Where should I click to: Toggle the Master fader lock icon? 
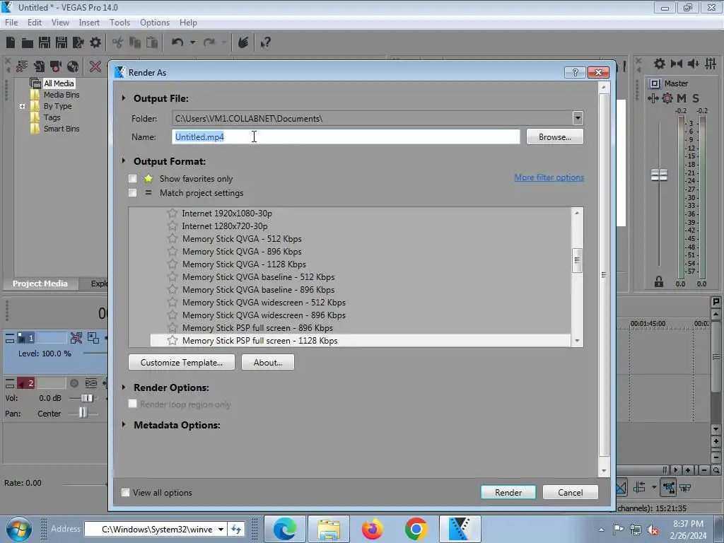659,281
